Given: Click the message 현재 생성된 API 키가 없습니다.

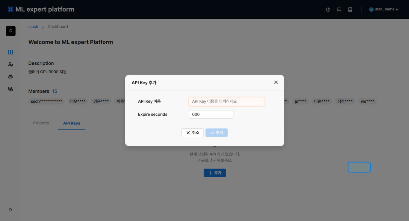Looking at the screenshot, I should pos(215,154).
